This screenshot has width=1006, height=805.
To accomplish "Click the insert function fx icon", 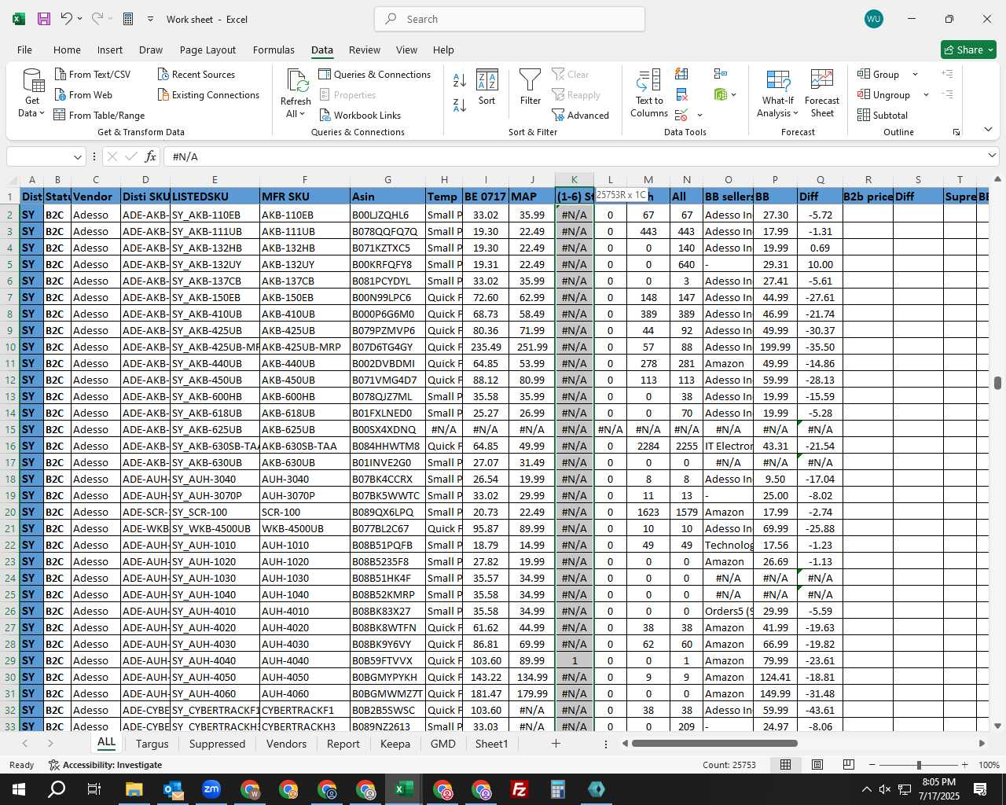I will pyautogui.click(x=151, y=156).
